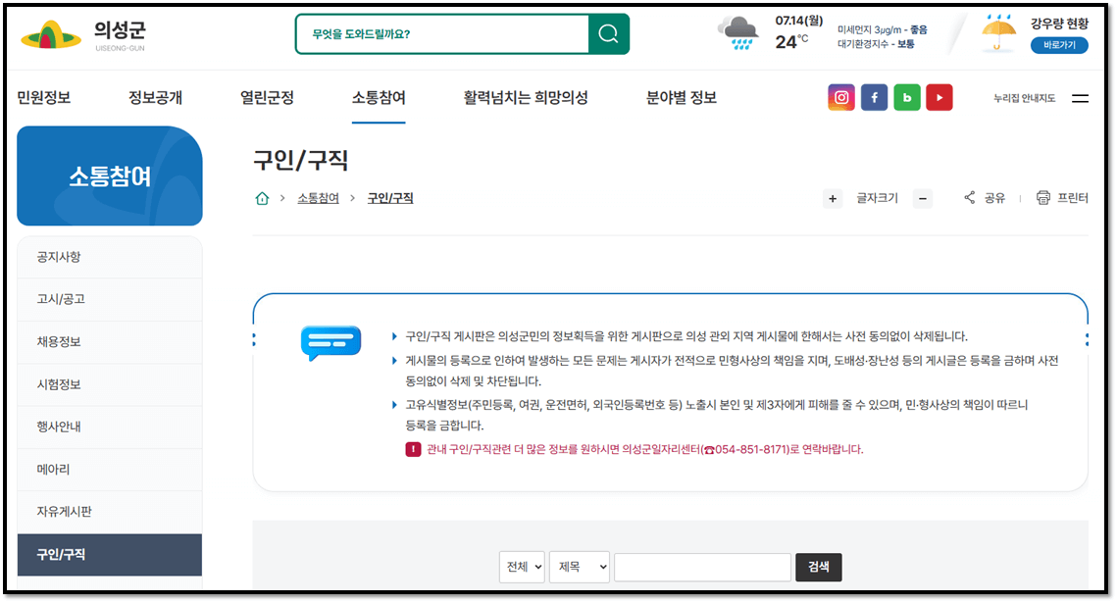Open the Facebook page icon
The width and height of the screenshot is (1117, 603).
[873, 97]
